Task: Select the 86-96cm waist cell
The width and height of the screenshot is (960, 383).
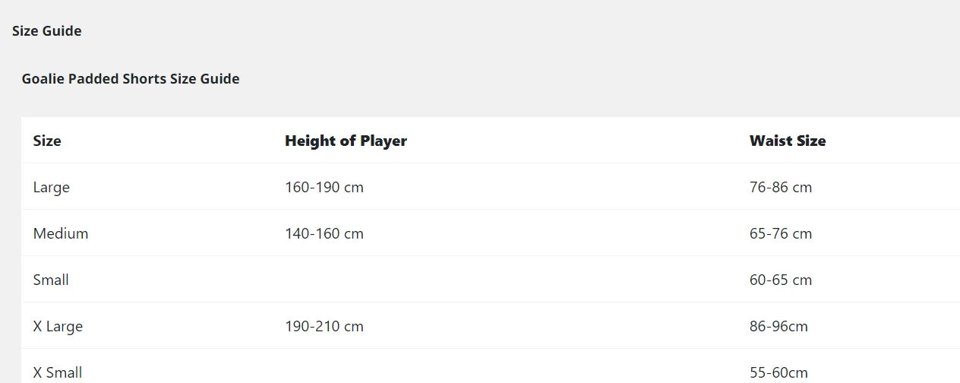Action: (x=778, y=326)
